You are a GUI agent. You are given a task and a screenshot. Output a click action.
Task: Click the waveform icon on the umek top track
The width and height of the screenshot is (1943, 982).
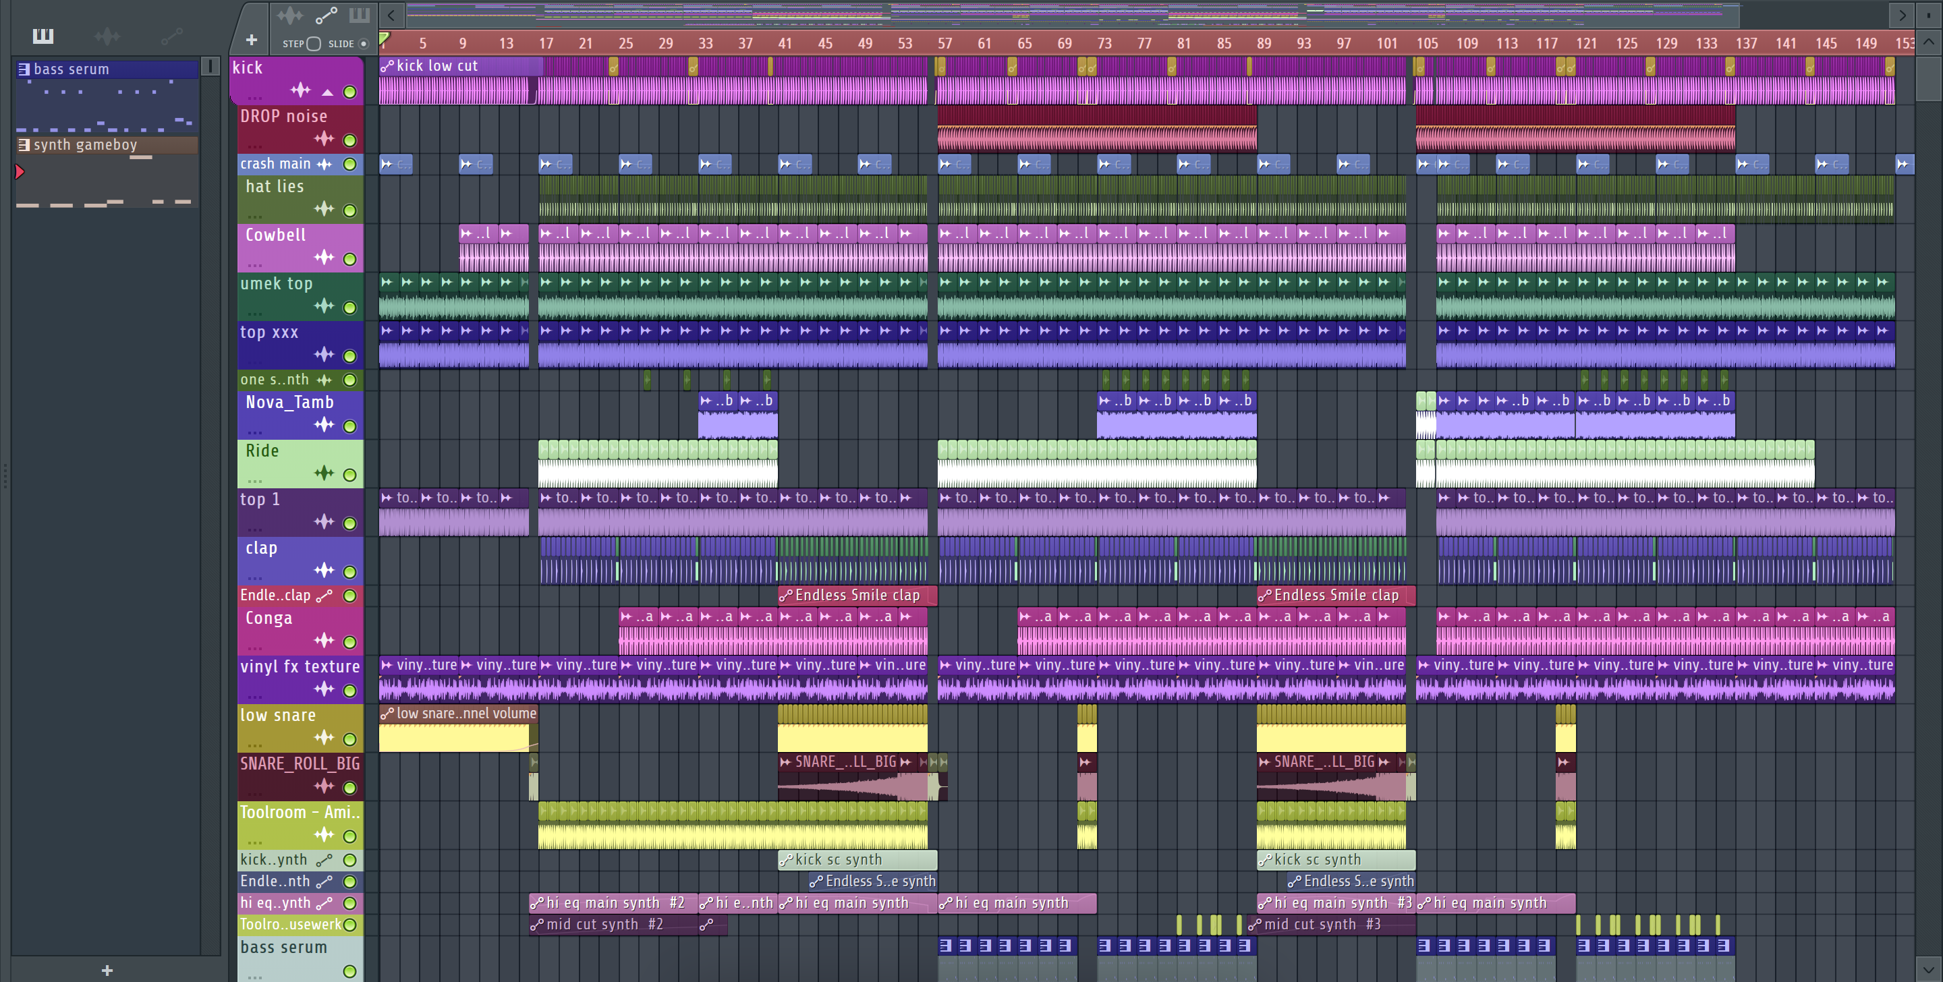pyautogui.click(x=324, y=306)
